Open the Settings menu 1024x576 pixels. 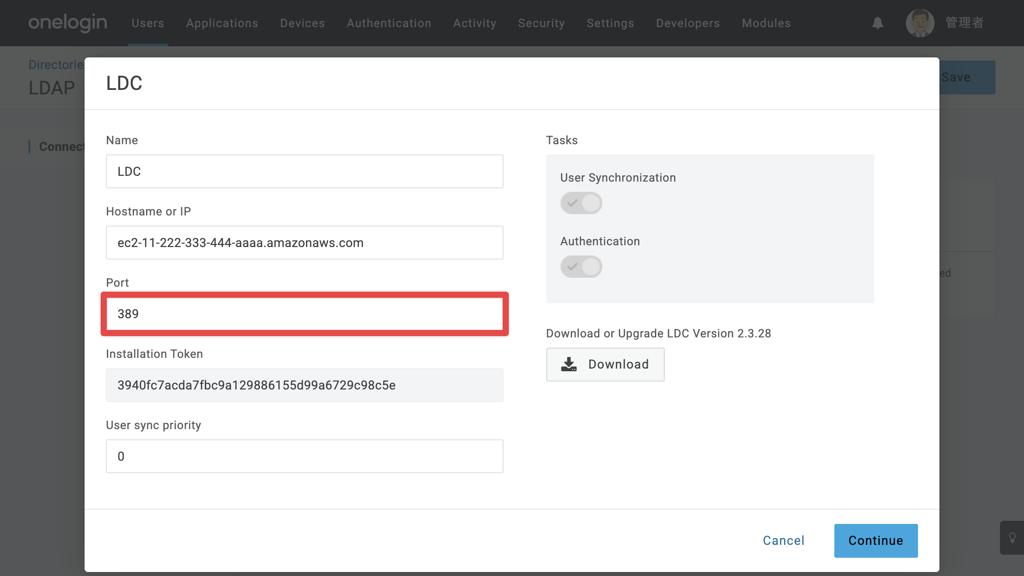pyautogui.click(x=610, y=23)
